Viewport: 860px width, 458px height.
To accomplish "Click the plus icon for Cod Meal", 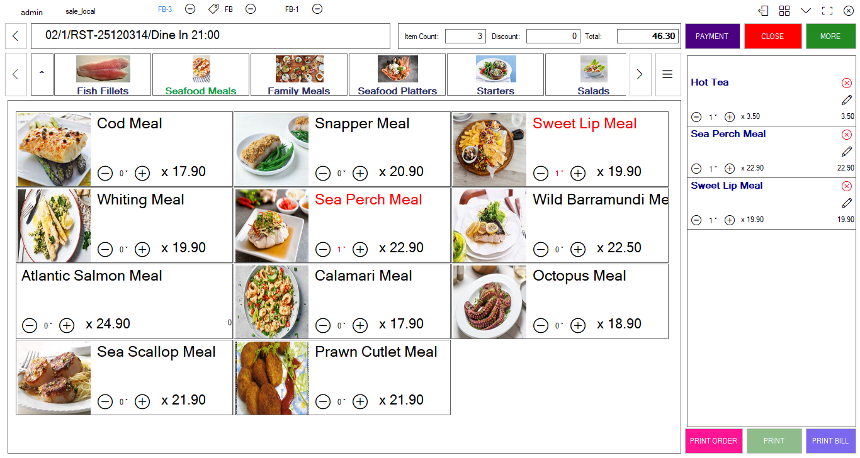I will tap(142, 173).
